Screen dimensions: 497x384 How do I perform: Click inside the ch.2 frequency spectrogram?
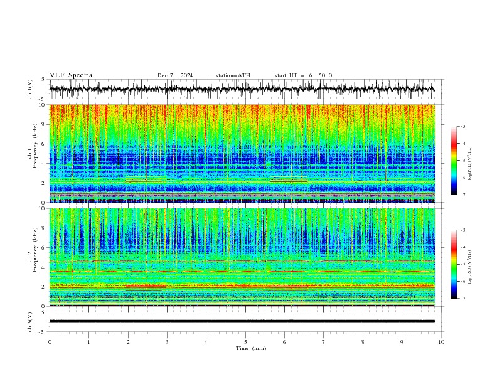242,257
